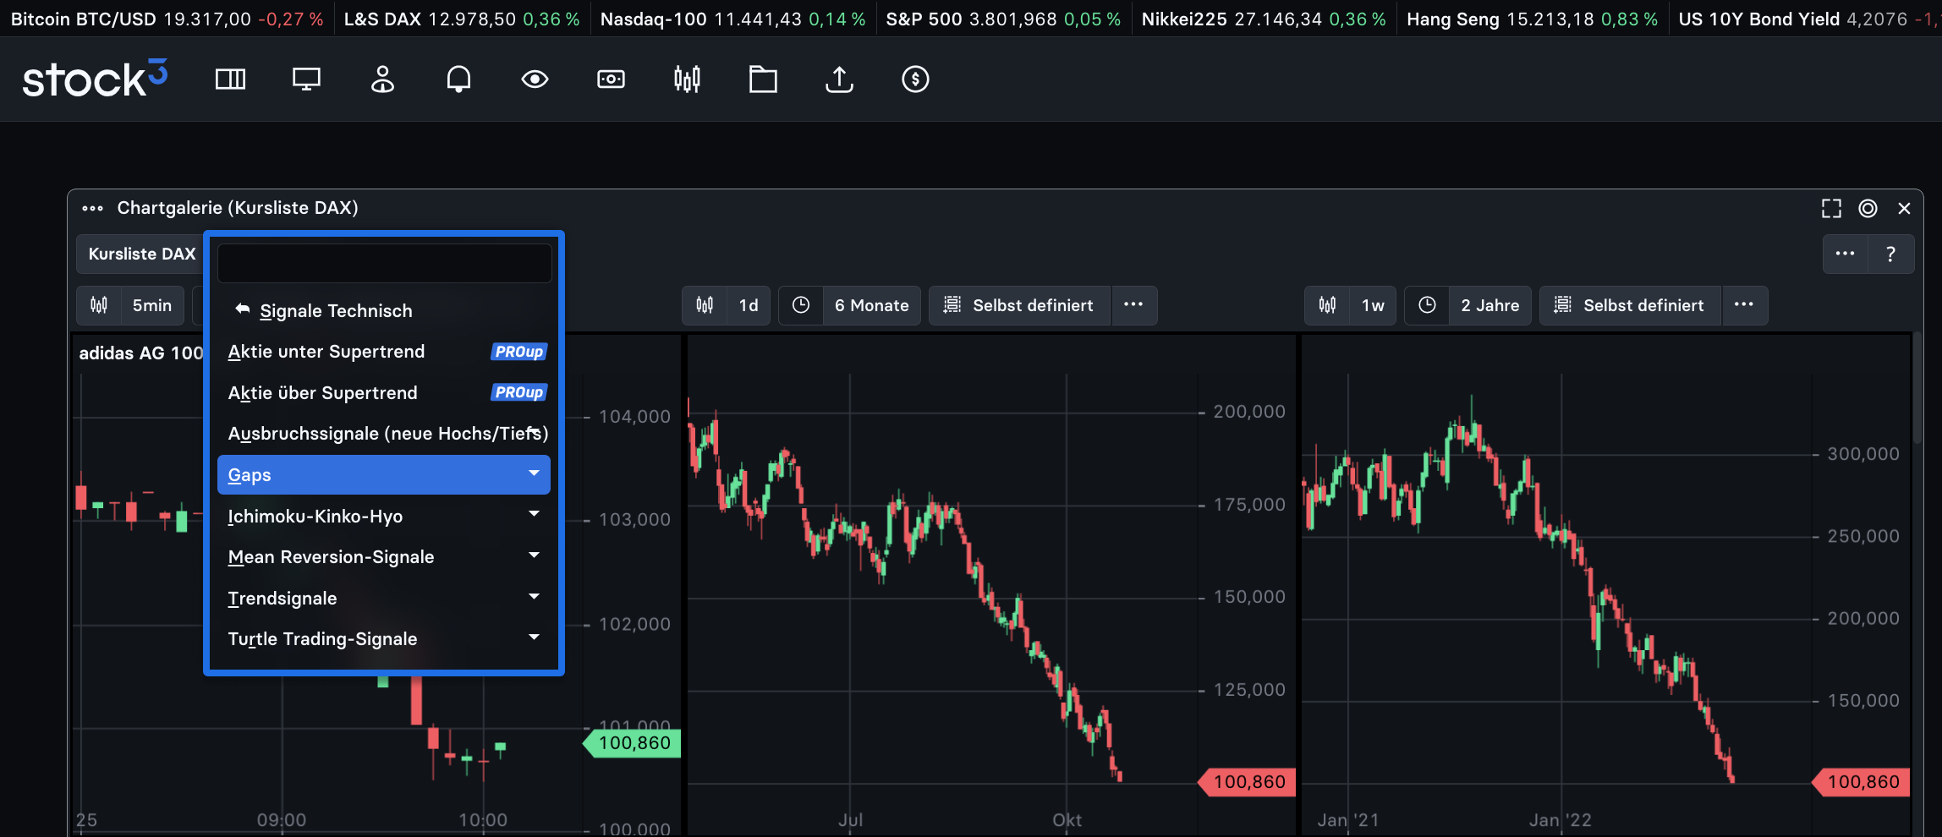Click the candlestick icon beside 1d
This screenshot has height=837, width=1942.
705,305
